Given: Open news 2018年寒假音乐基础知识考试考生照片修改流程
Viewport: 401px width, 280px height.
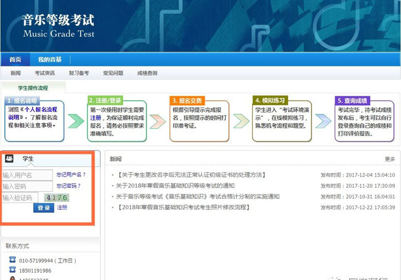Looking at the screenshot, I should 183,207.
